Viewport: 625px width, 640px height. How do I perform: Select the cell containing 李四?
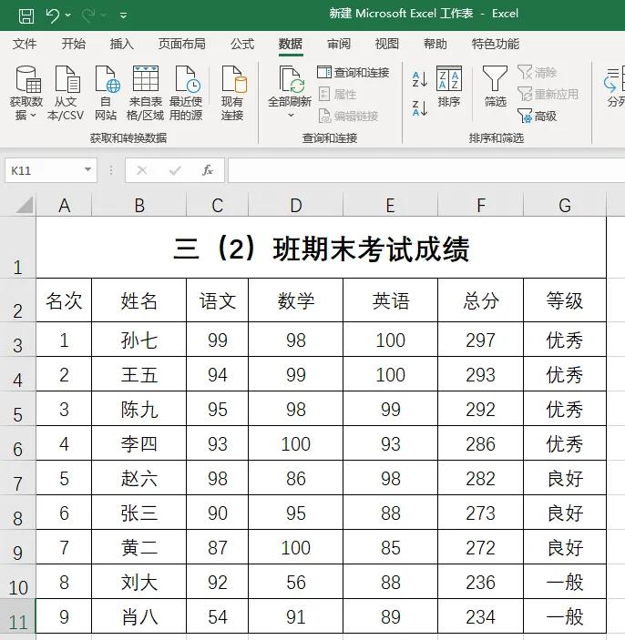click(139, 443)
